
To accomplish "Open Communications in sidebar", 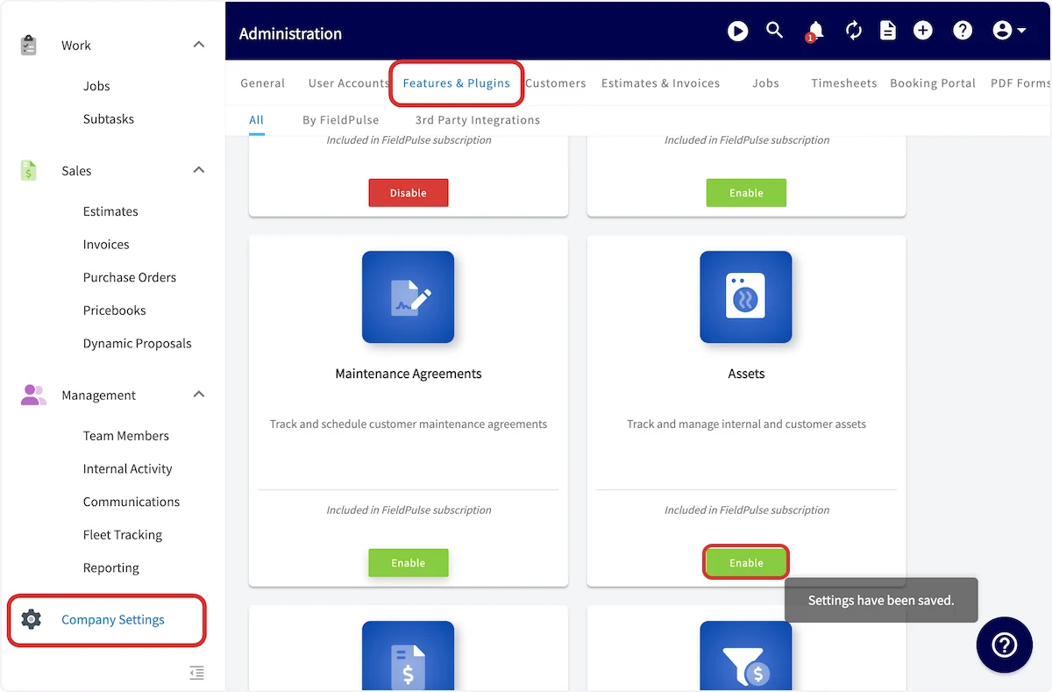I will pos(131,502).
